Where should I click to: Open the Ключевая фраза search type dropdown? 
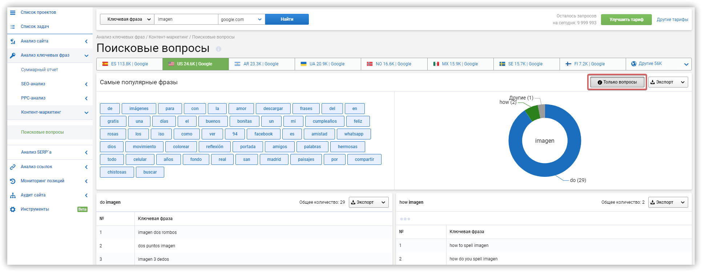click(127, 19)
